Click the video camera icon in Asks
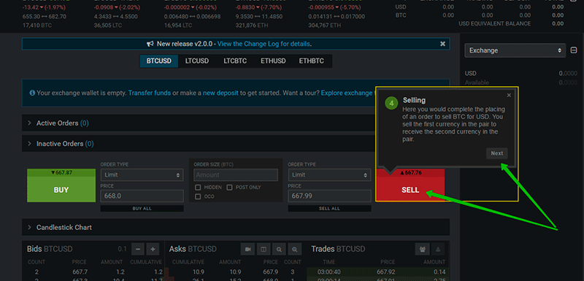The image size is (584, 281). pyautogui.click(x=247, y=249)
